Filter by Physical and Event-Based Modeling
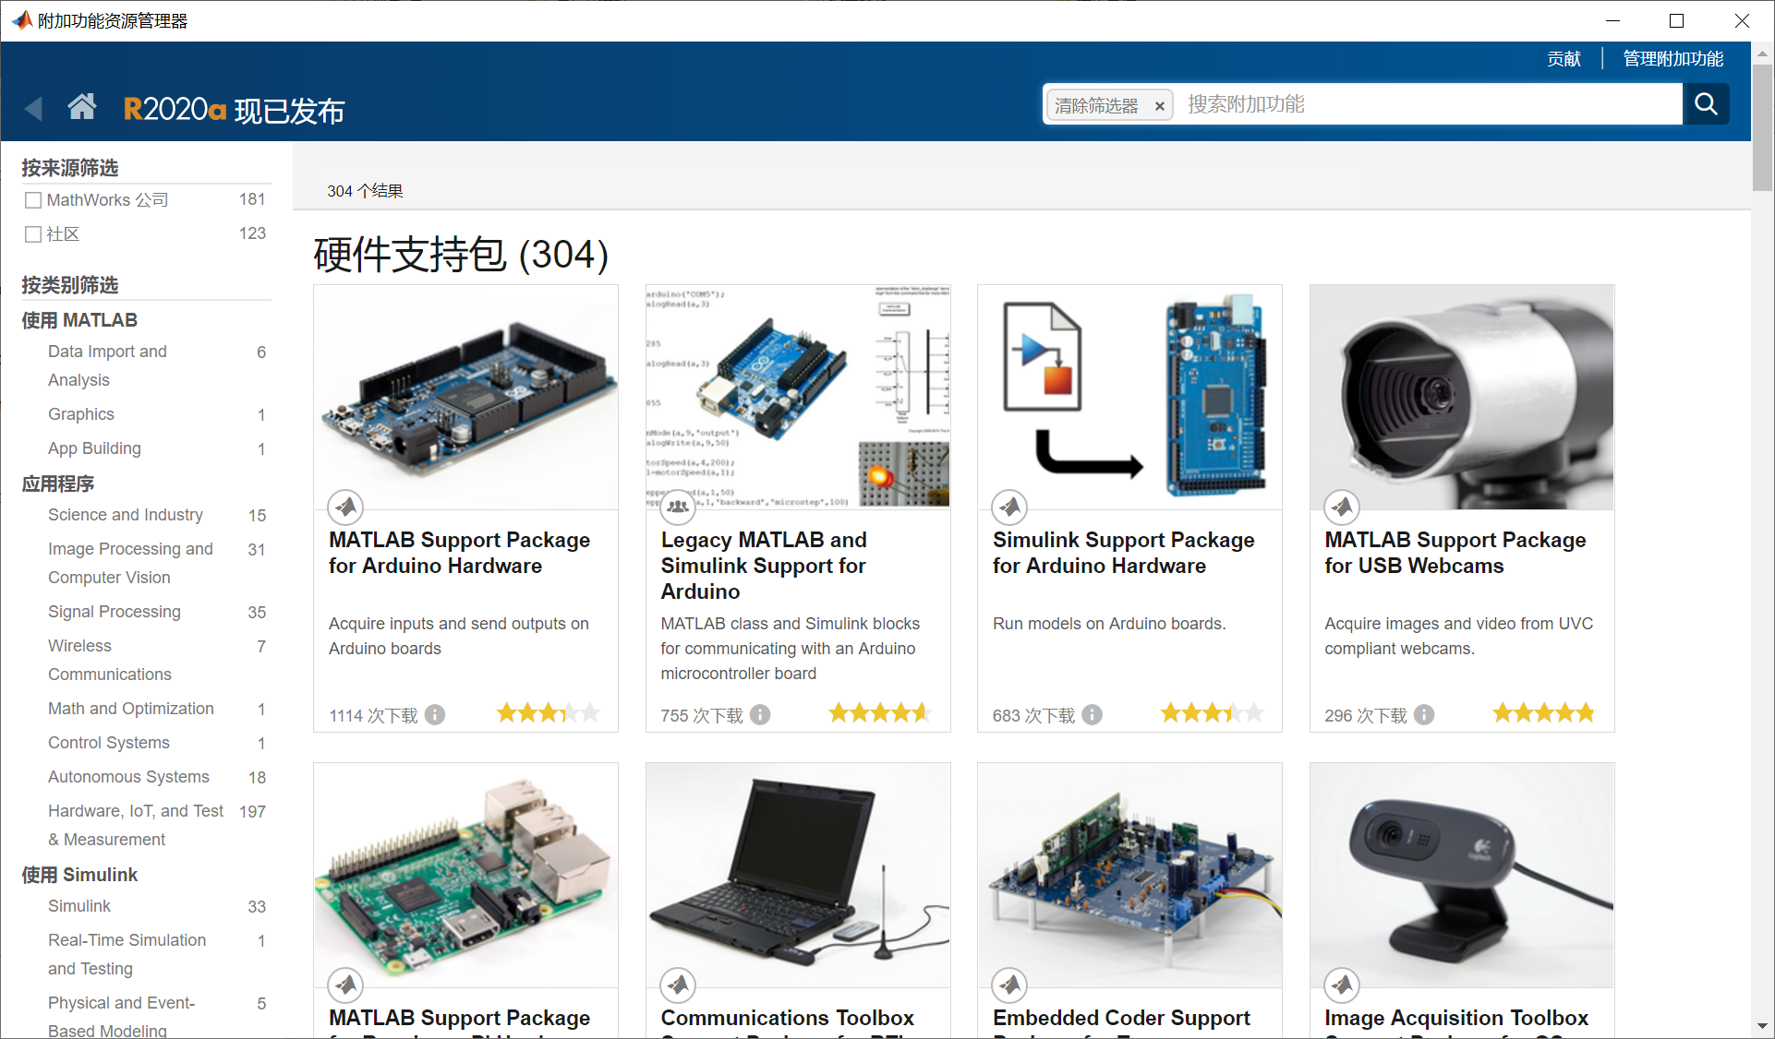The image size is (1775, 1039). point(121,1016)
